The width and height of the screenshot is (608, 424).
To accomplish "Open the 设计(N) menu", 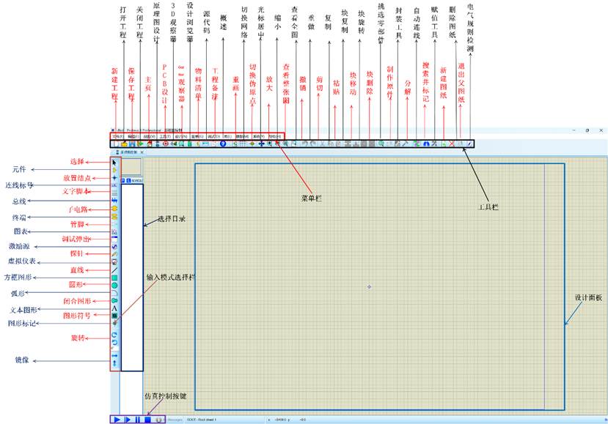I will pyautogui.click(x=180, y=136).
